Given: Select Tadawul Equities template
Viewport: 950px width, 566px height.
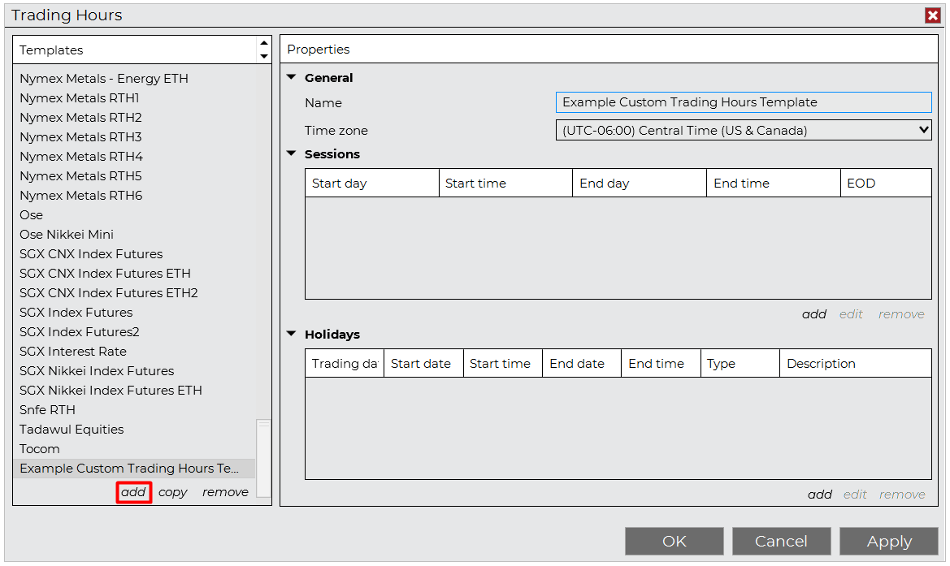Looking at the screenshot, I should pyautogui.click(x=72, y=430).
